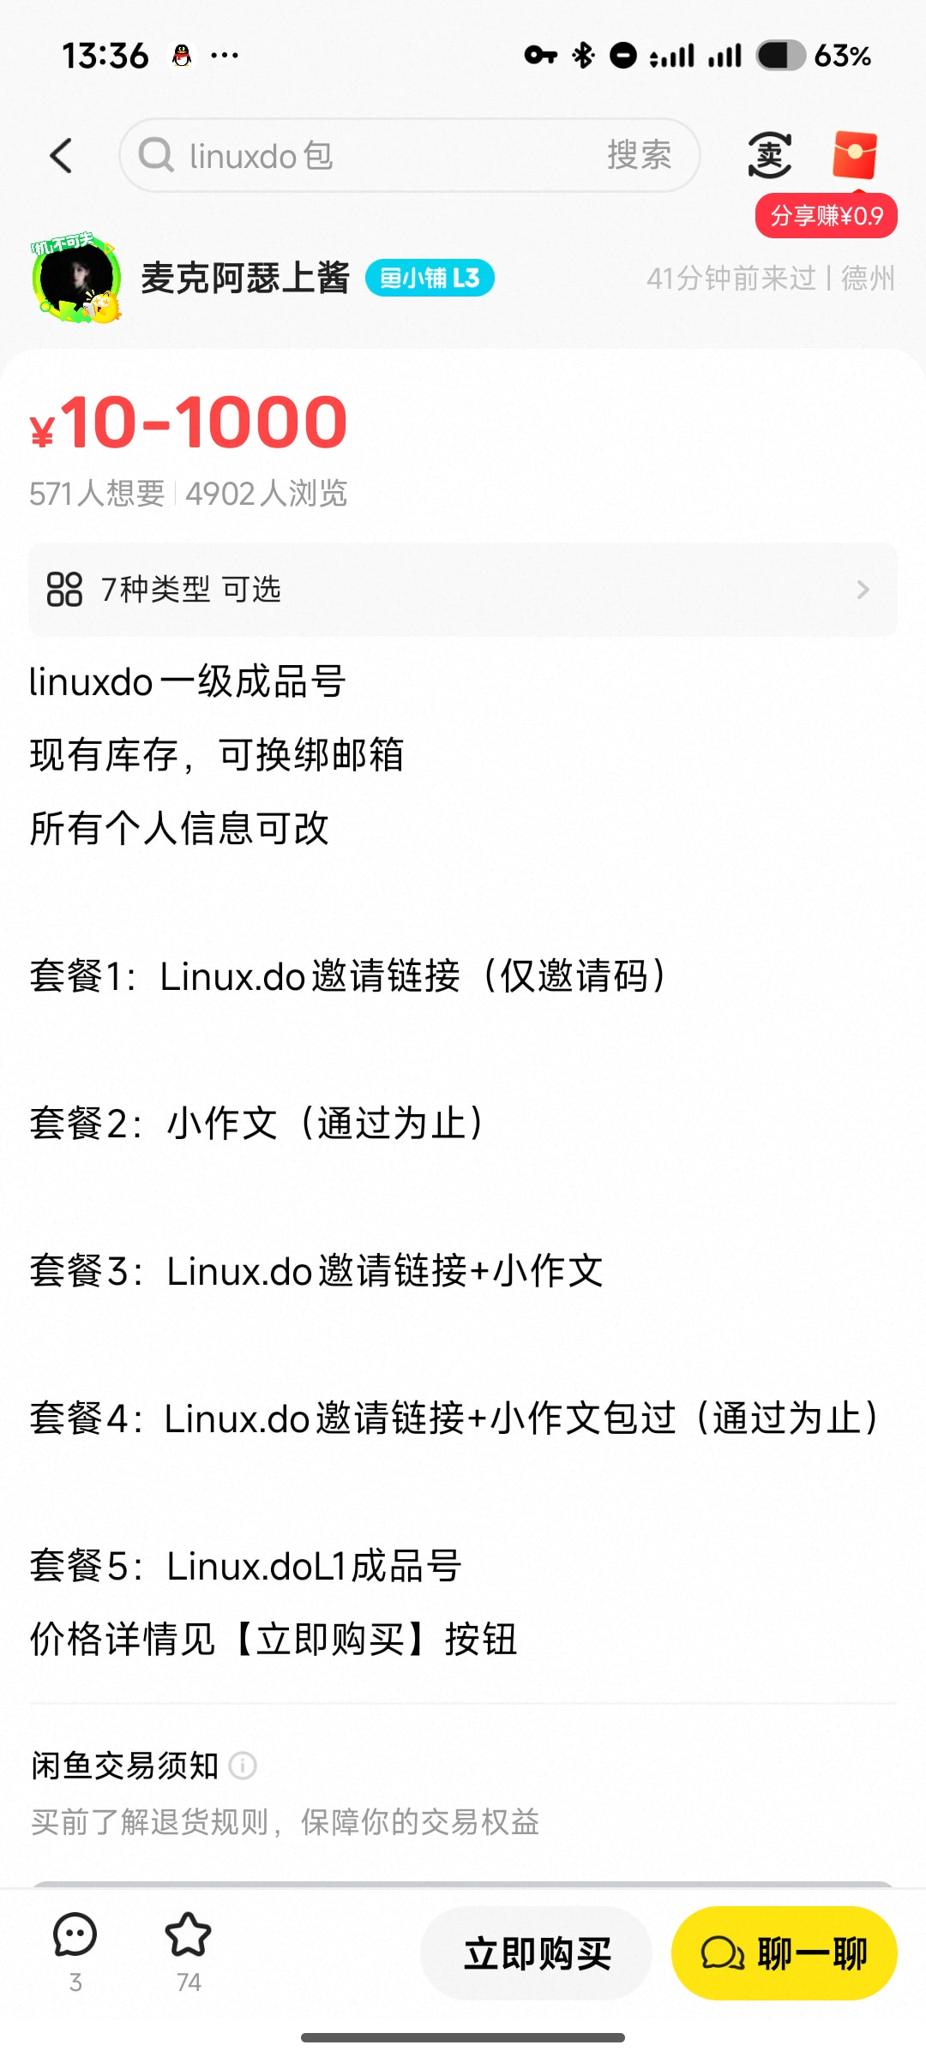Open seller name 麦克阿瑟上酱
The width and height of the screenshot is (926, 2057).
(245, 278)
